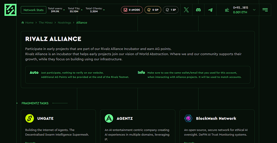The image size is (277, 143).
Task: Open the AGENTZ card title
Action: (124, 119)
